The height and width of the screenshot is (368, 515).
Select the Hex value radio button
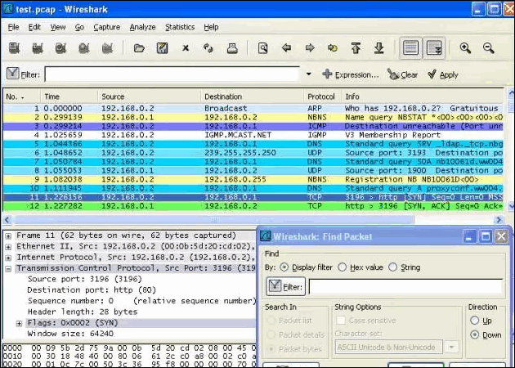343,267
